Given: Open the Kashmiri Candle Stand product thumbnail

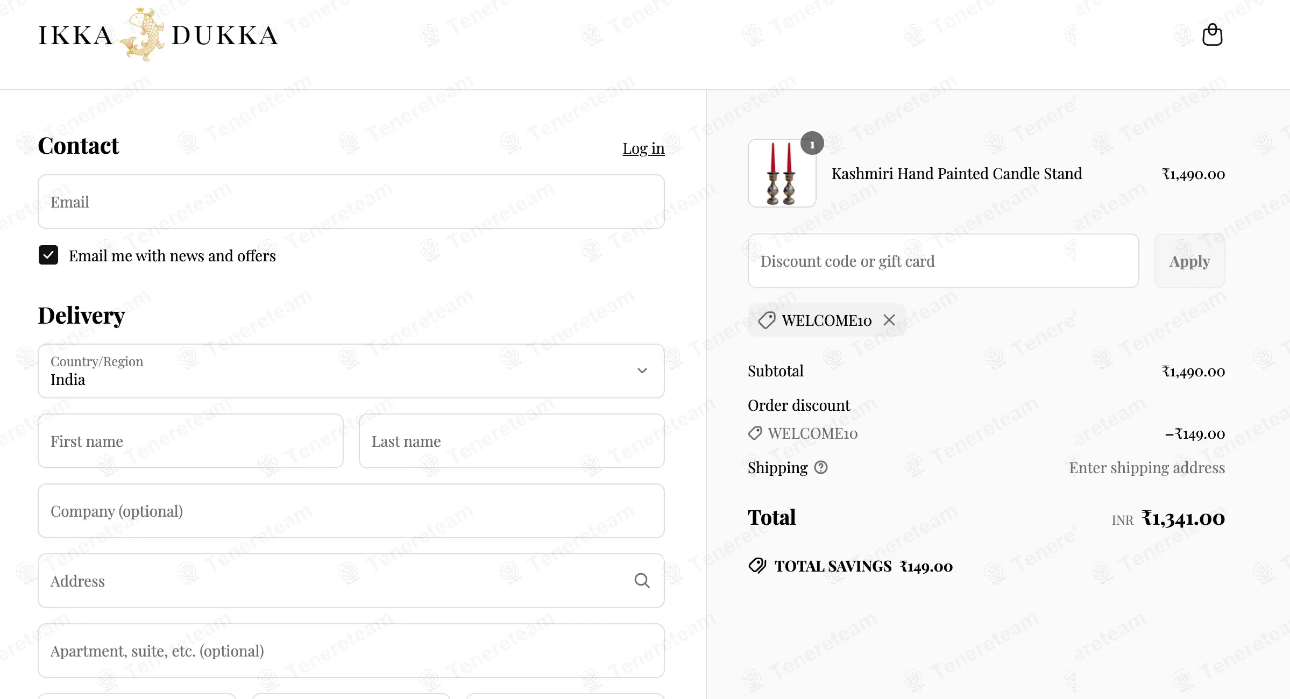Looking at the screenshot, I should coord(782,173).
